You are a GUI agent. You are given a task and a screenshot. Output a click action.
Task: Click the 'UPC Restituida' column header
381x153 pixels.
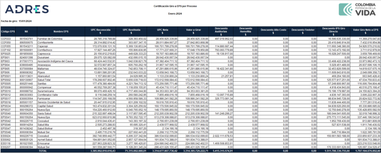click(131, 31)
